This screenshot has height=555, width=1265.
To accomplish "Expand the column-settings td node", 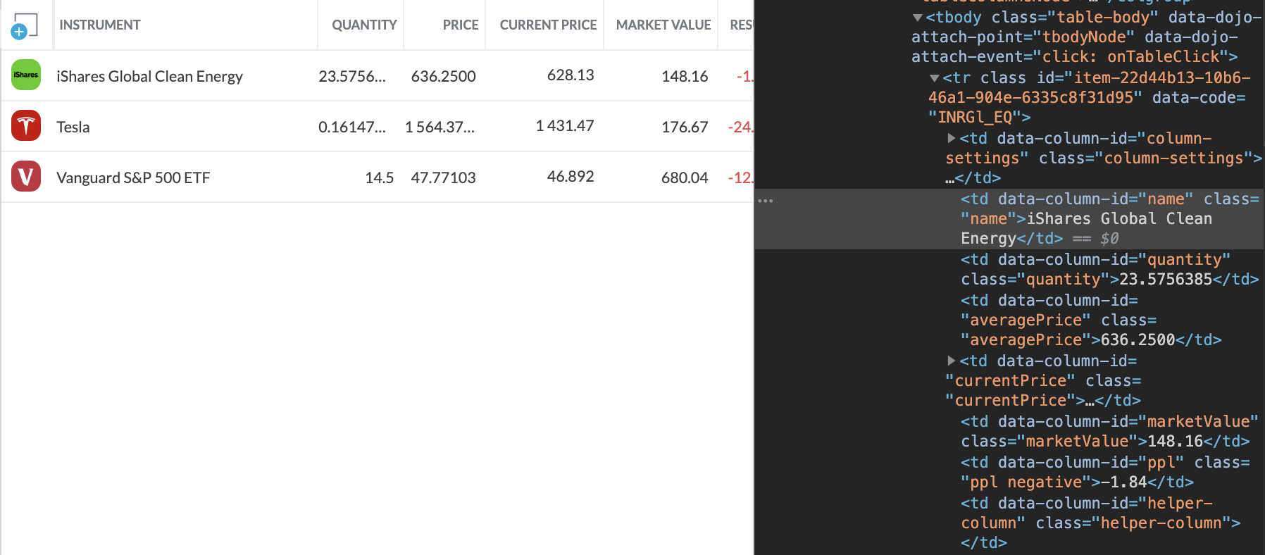I will coord(952,138).
